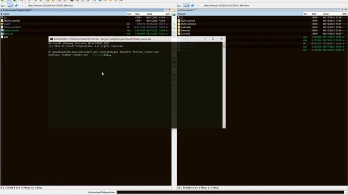
Task: Sort left panel by Name column
Action: [64, 14]
